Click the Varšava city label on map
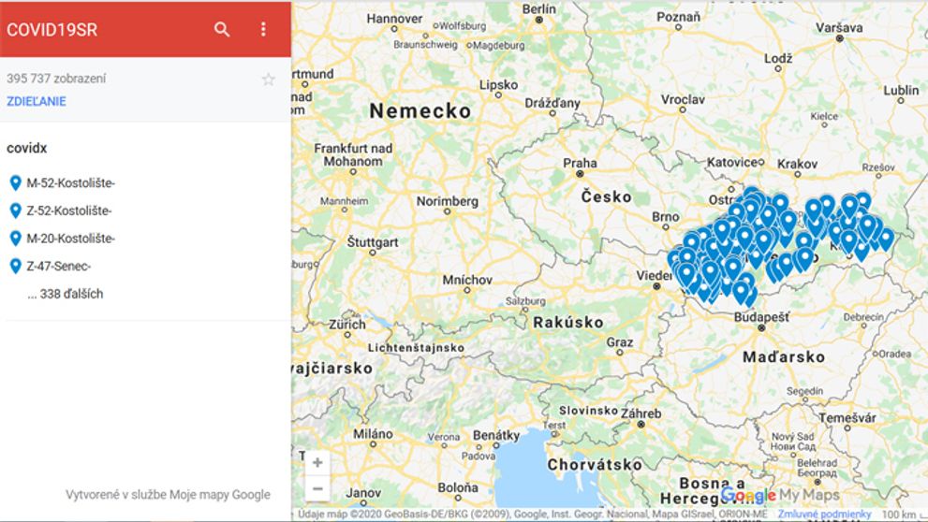Viewport: 928px width, 522px height. pyautogui.click(x=839, y=27)
